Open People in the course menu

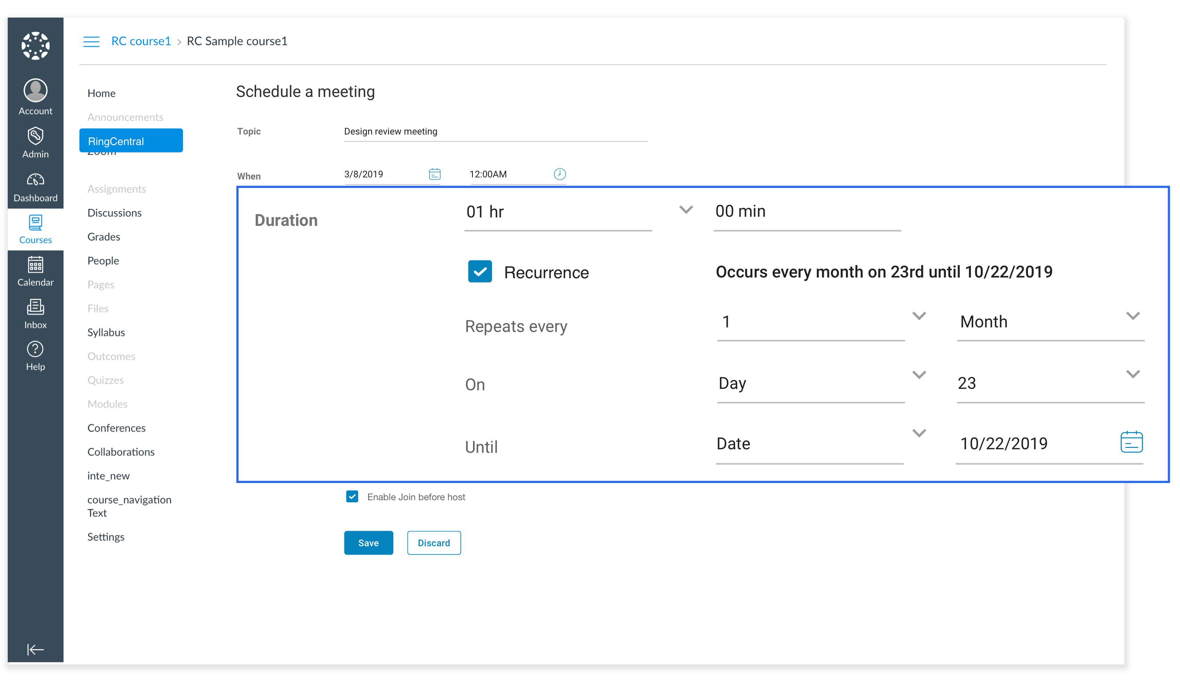tap(104, 260)
